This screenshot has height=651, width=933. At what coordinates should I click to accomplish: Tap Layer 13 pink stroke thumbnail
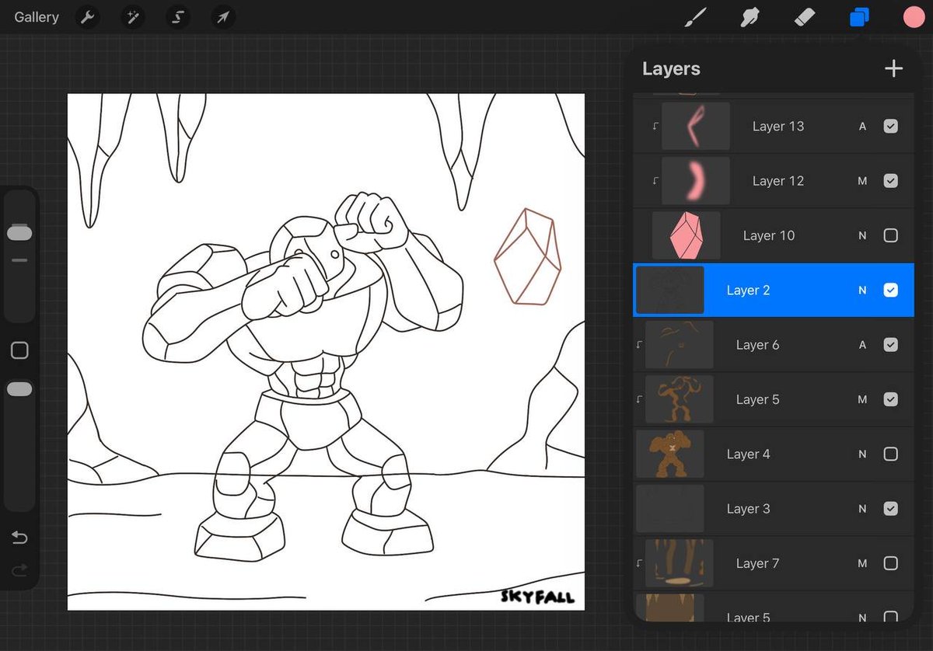[x=695, y=126]
